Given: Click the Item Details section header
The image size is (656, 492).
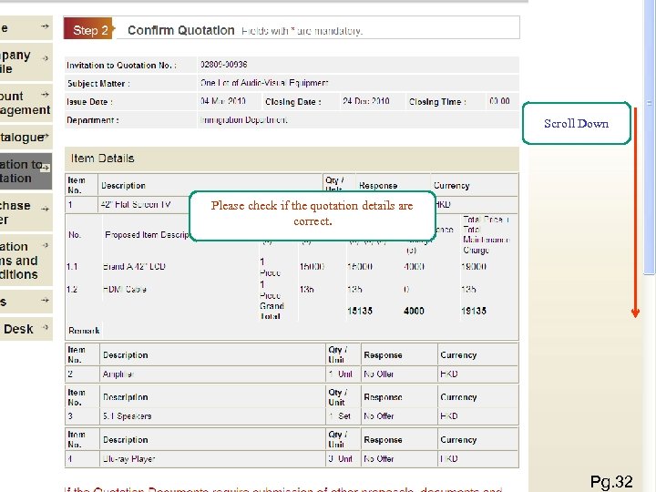Looking at the screenshot, I should pos(292,159).
